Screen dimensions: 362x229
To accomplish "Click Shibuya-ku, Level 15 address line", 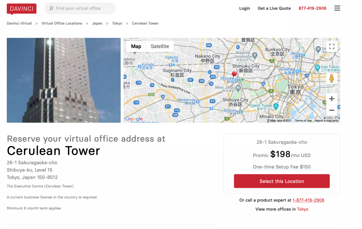I will point(29,170).
